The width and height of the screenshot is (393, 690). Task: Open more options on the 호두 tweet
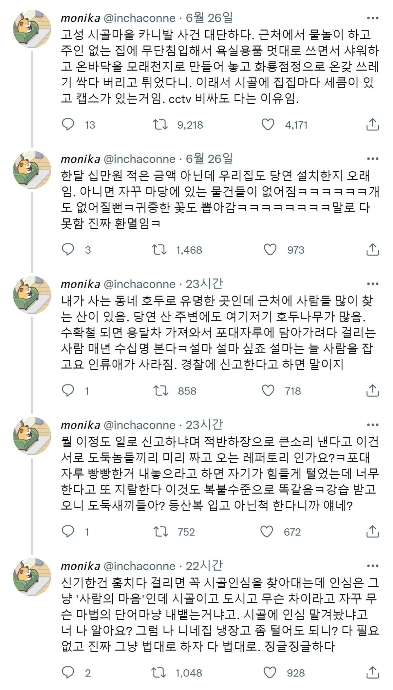(x=373, y=284)
